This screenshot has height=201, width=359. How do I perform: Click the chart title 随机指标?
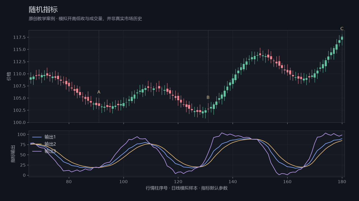tap(43, 10)
